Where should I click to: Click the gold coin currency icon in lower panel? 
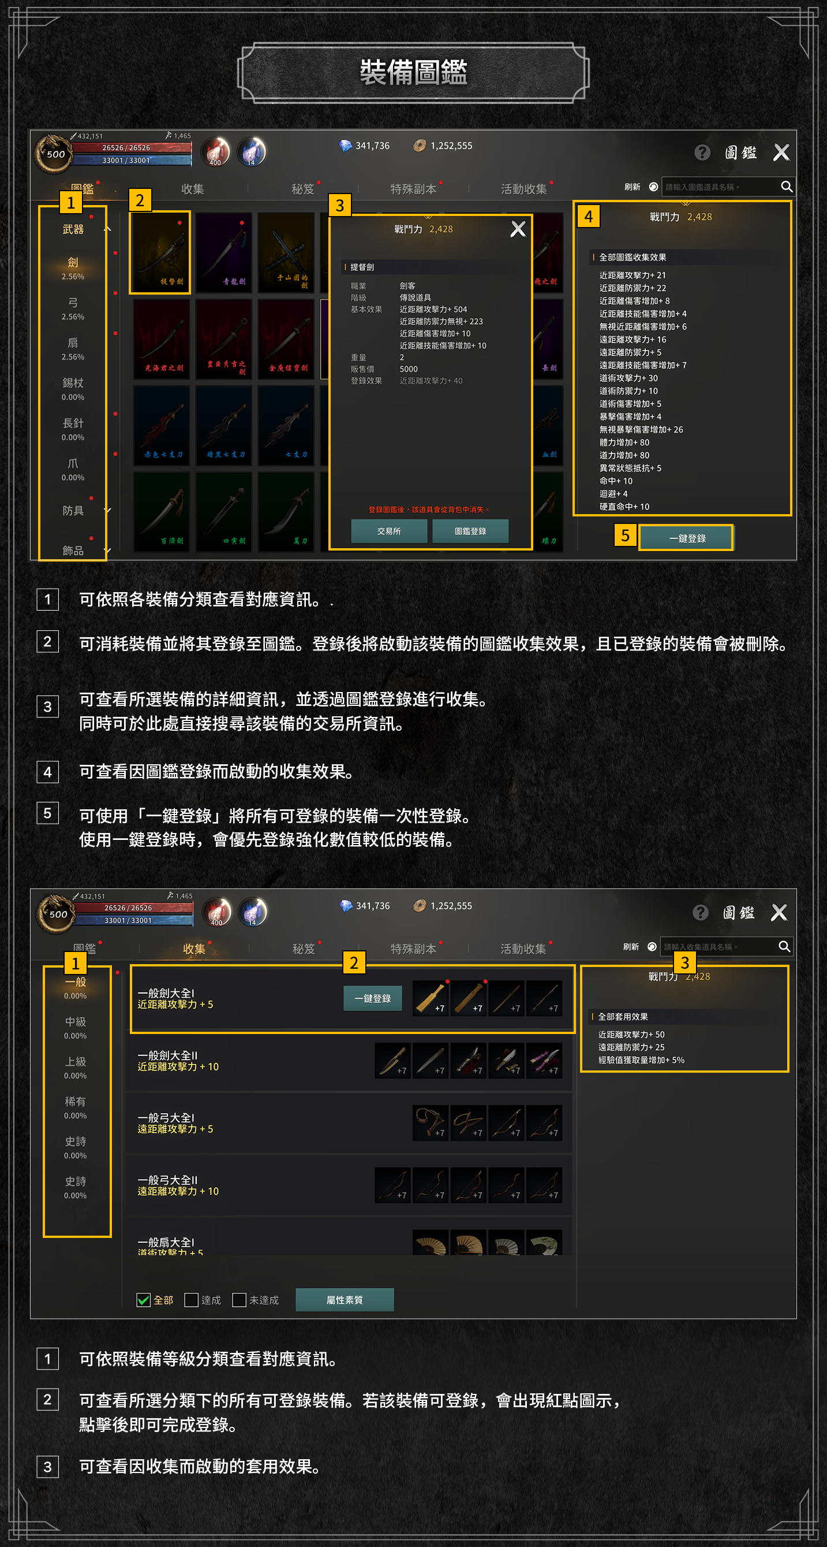pyautogui.click(x=420, y=906)
